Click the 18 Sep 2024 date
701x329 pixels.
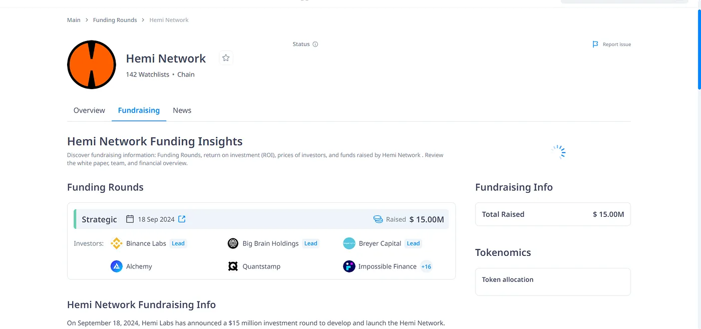(156, 219)
